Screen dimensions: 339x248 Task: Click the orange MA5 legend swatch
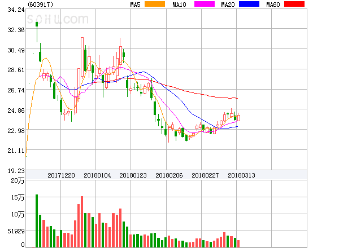[155, 4]
